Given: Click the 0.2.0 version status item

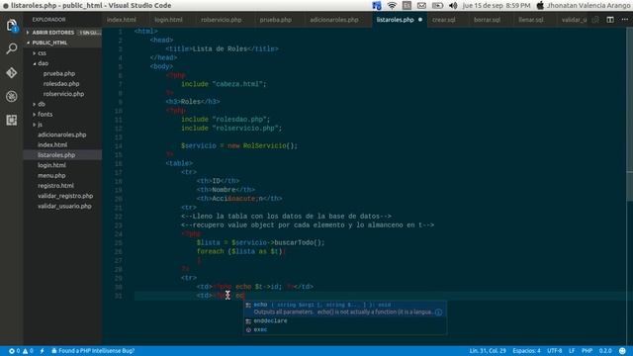Looking at the screenshot, I should [x=605, y=351].
